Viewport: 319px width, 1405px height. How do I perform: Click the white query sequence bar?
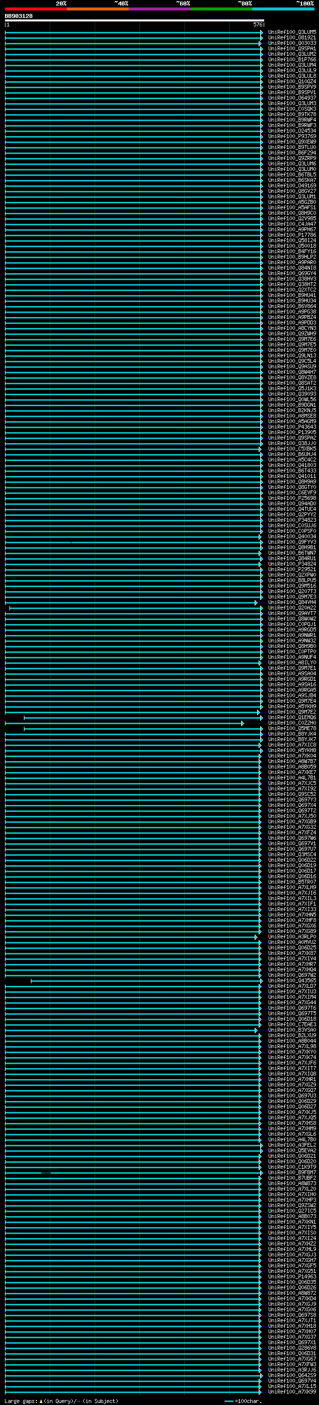(x=134, y=21)
